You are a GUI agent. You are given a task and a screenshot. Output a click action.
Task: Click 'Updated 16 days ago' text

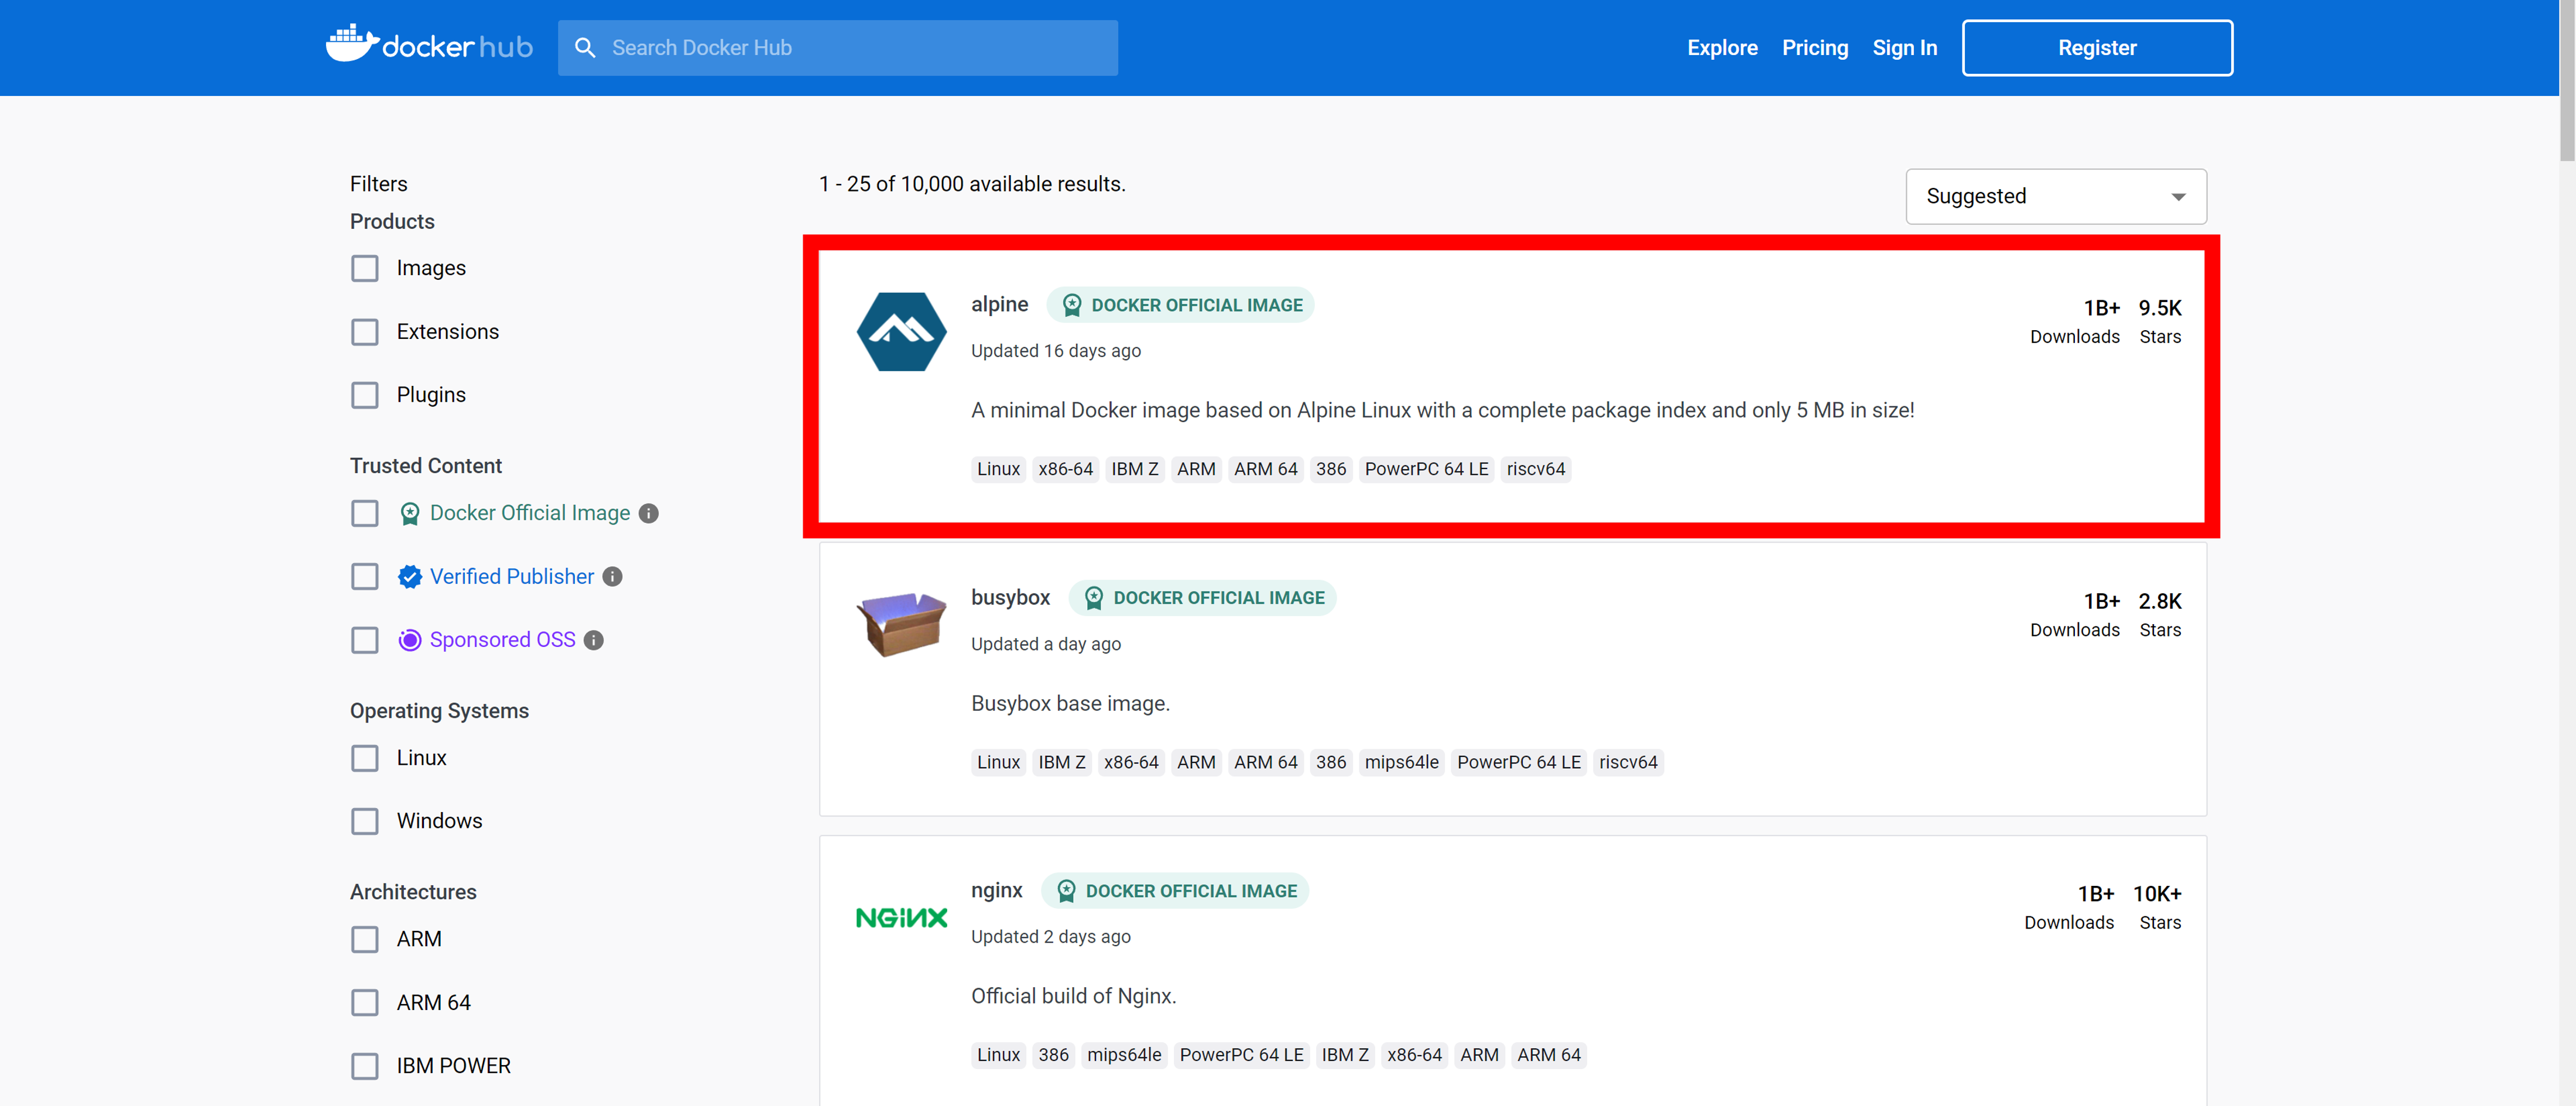1055,351
